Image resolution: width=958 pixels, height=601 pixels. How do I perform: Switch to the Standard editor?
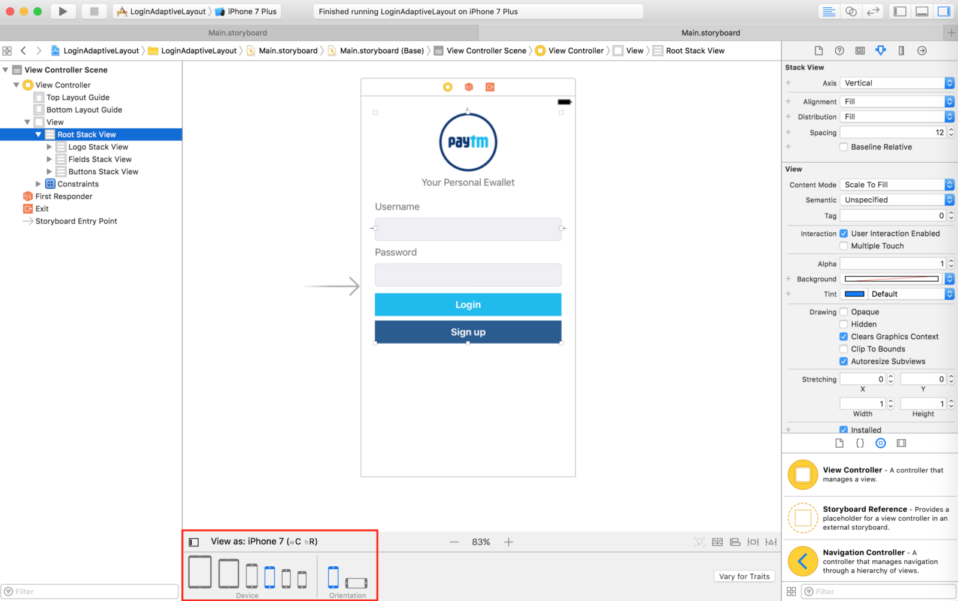pos(829,11)
